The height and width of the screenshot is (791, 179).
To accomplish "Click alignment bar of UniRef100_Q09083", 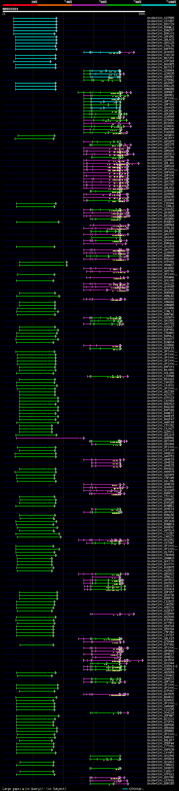I will point(109,52).
